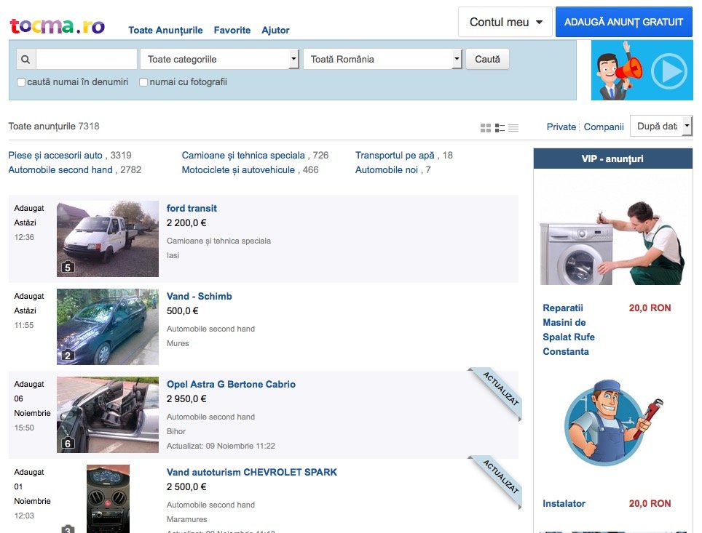Click the search keyword input field
This screenshot has height=533, width=702.
tap(87, 59)
